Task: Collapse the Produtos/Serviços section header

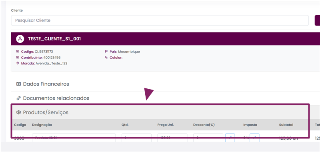Action: [160, 112]
